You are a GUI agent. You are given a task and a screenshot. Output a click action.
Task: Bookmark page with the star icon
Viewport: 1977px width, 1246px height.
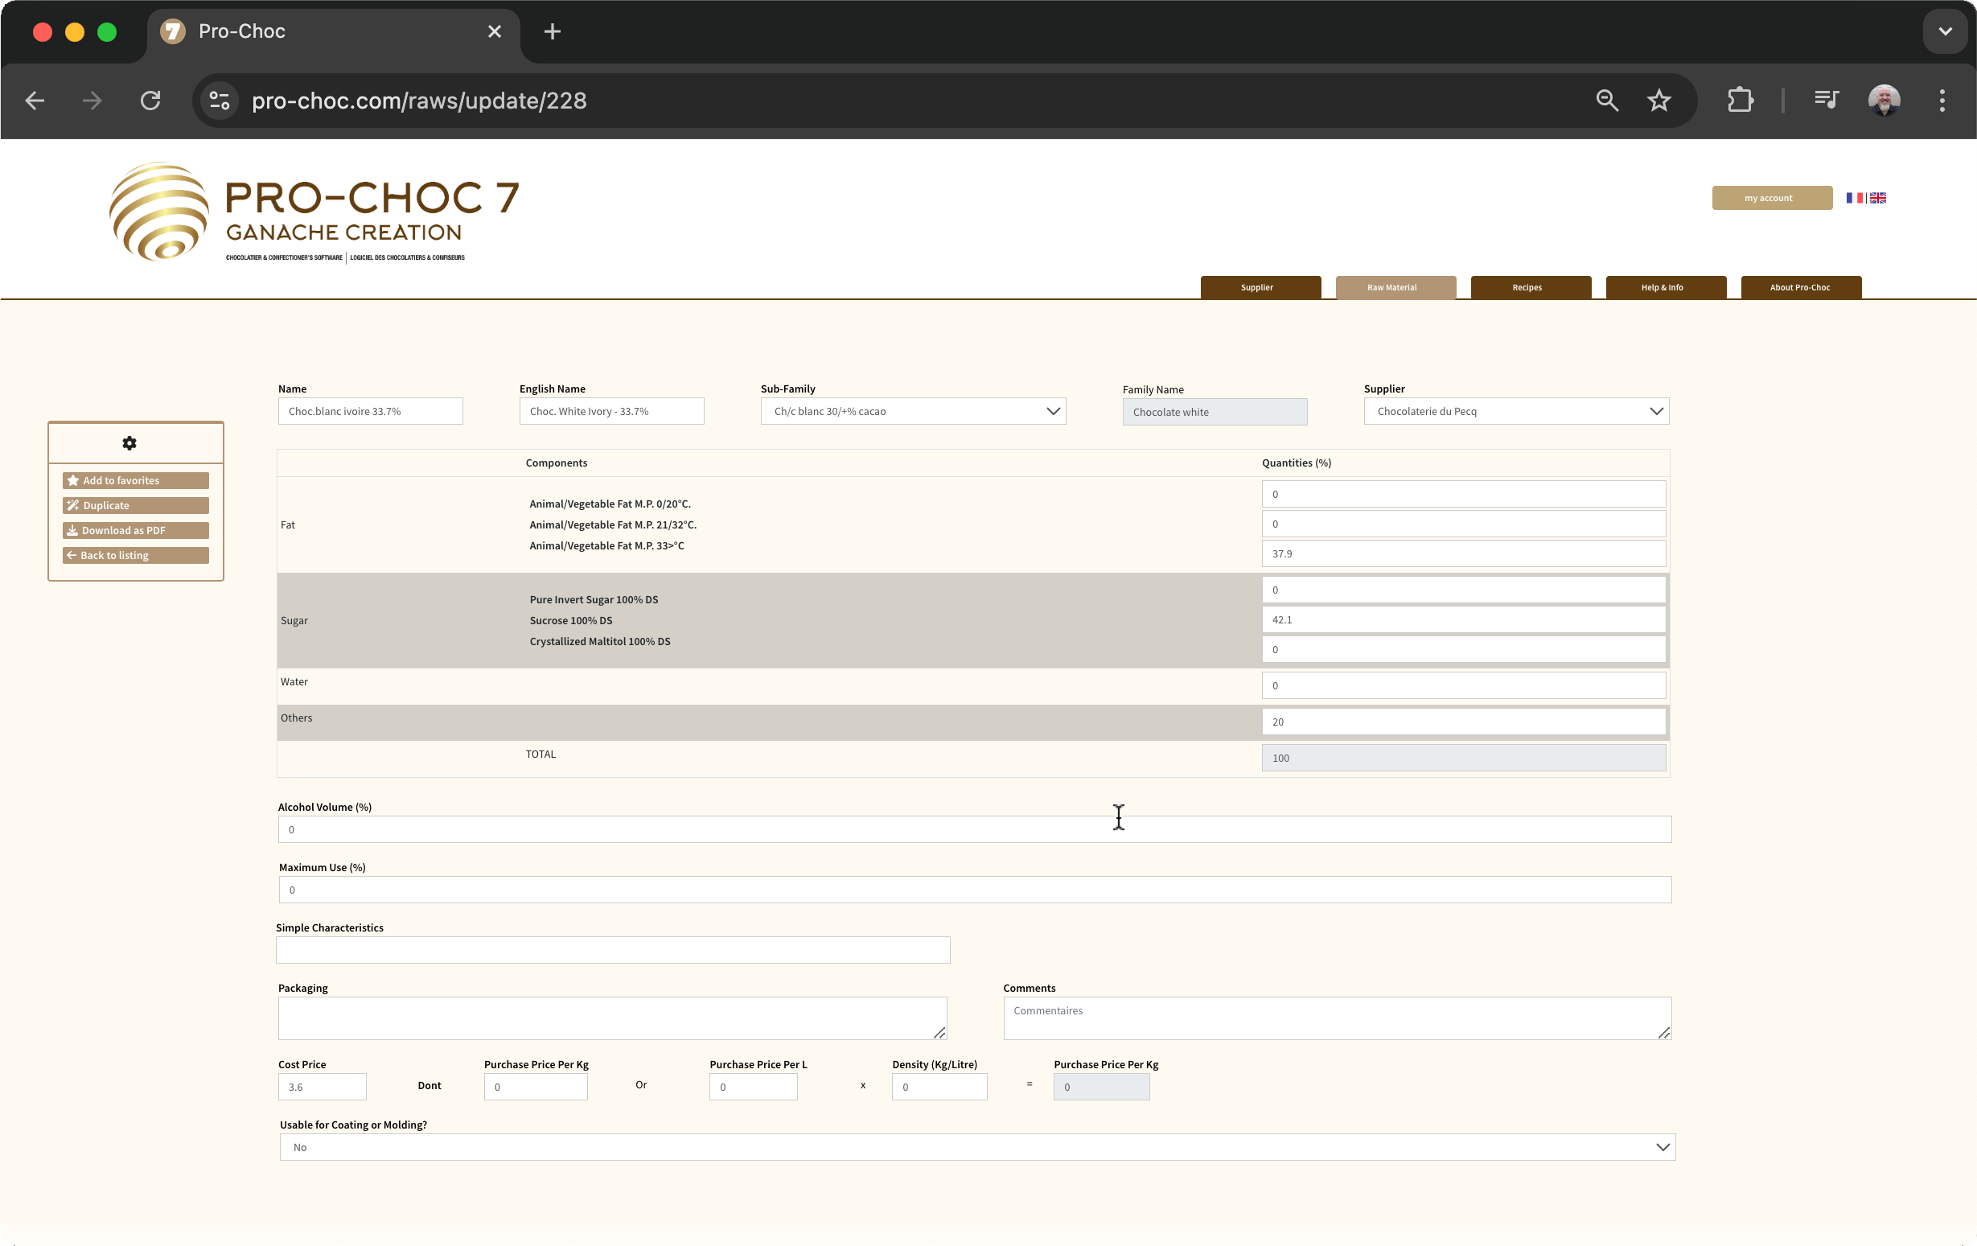tap(1658, 101)
